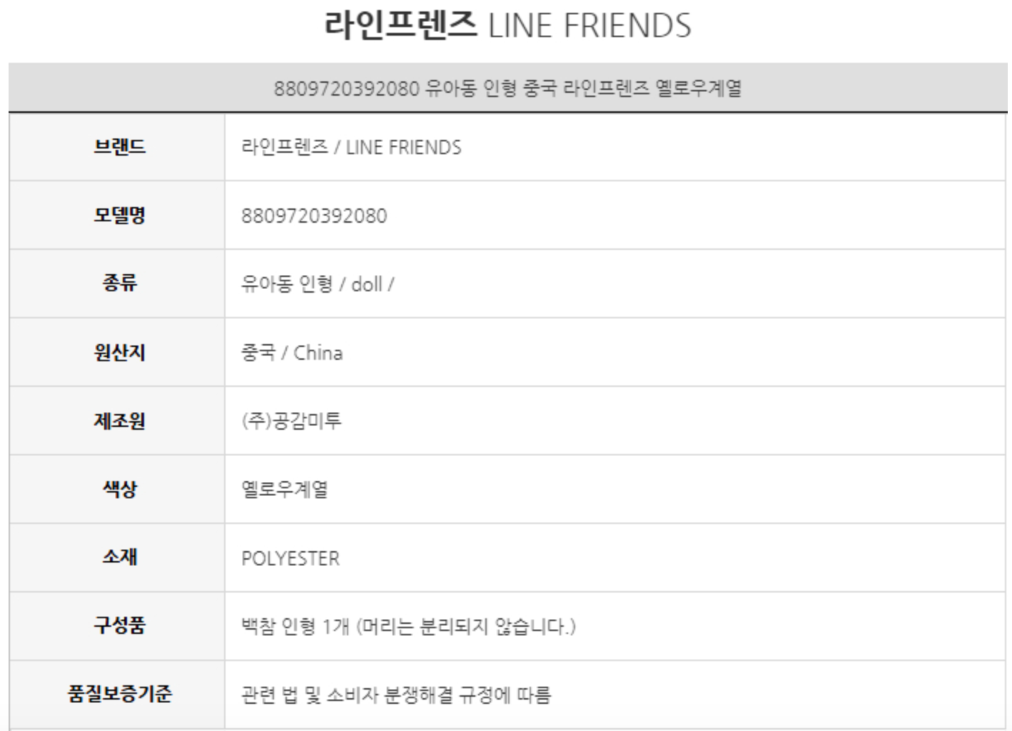Click the product summary header starting 8809720392080
Image resolution: width=1012 pixels, height=731 pixels.
[507, 89]
